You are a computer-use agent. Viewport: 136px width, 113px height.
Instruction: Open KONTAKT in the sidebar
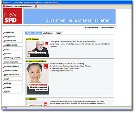(13, 87)
